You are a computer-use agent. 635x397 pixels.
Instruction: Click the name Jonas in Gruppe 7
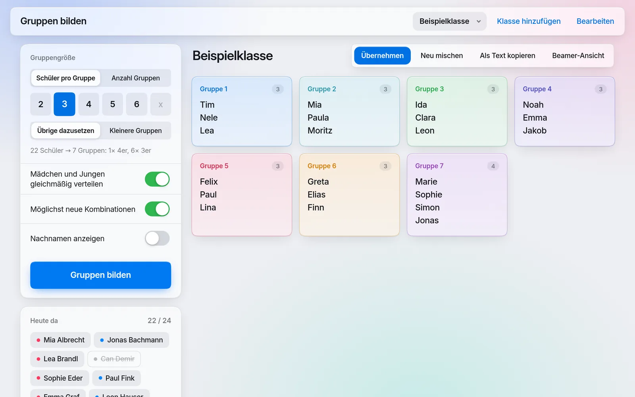tap(427, 220)
